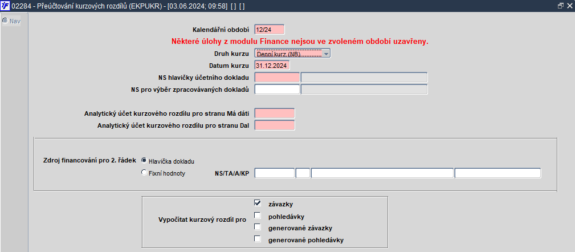575x252 pixels.
Task: Click the restore window button in title bar
Action: [560, 6]
